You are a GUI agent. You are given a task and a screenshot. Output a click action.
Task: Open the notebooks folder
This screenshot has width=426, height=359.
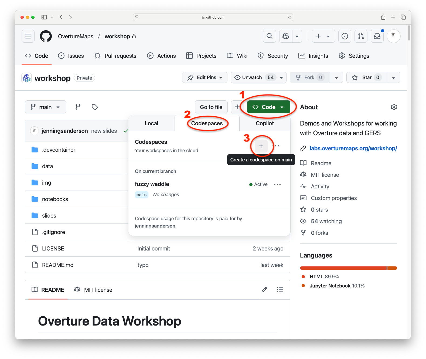click(55, 199)
